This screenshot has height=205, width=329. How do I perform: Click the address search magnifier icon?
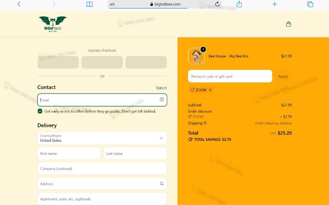click(x=161, y=184)
